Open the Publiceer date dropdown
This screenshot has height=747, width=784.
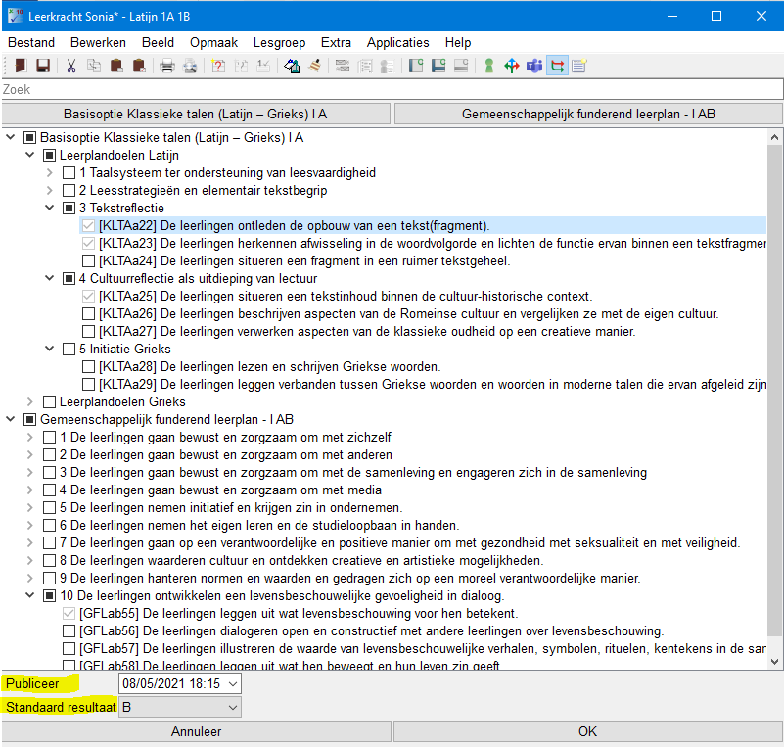(x=233, y=684)
